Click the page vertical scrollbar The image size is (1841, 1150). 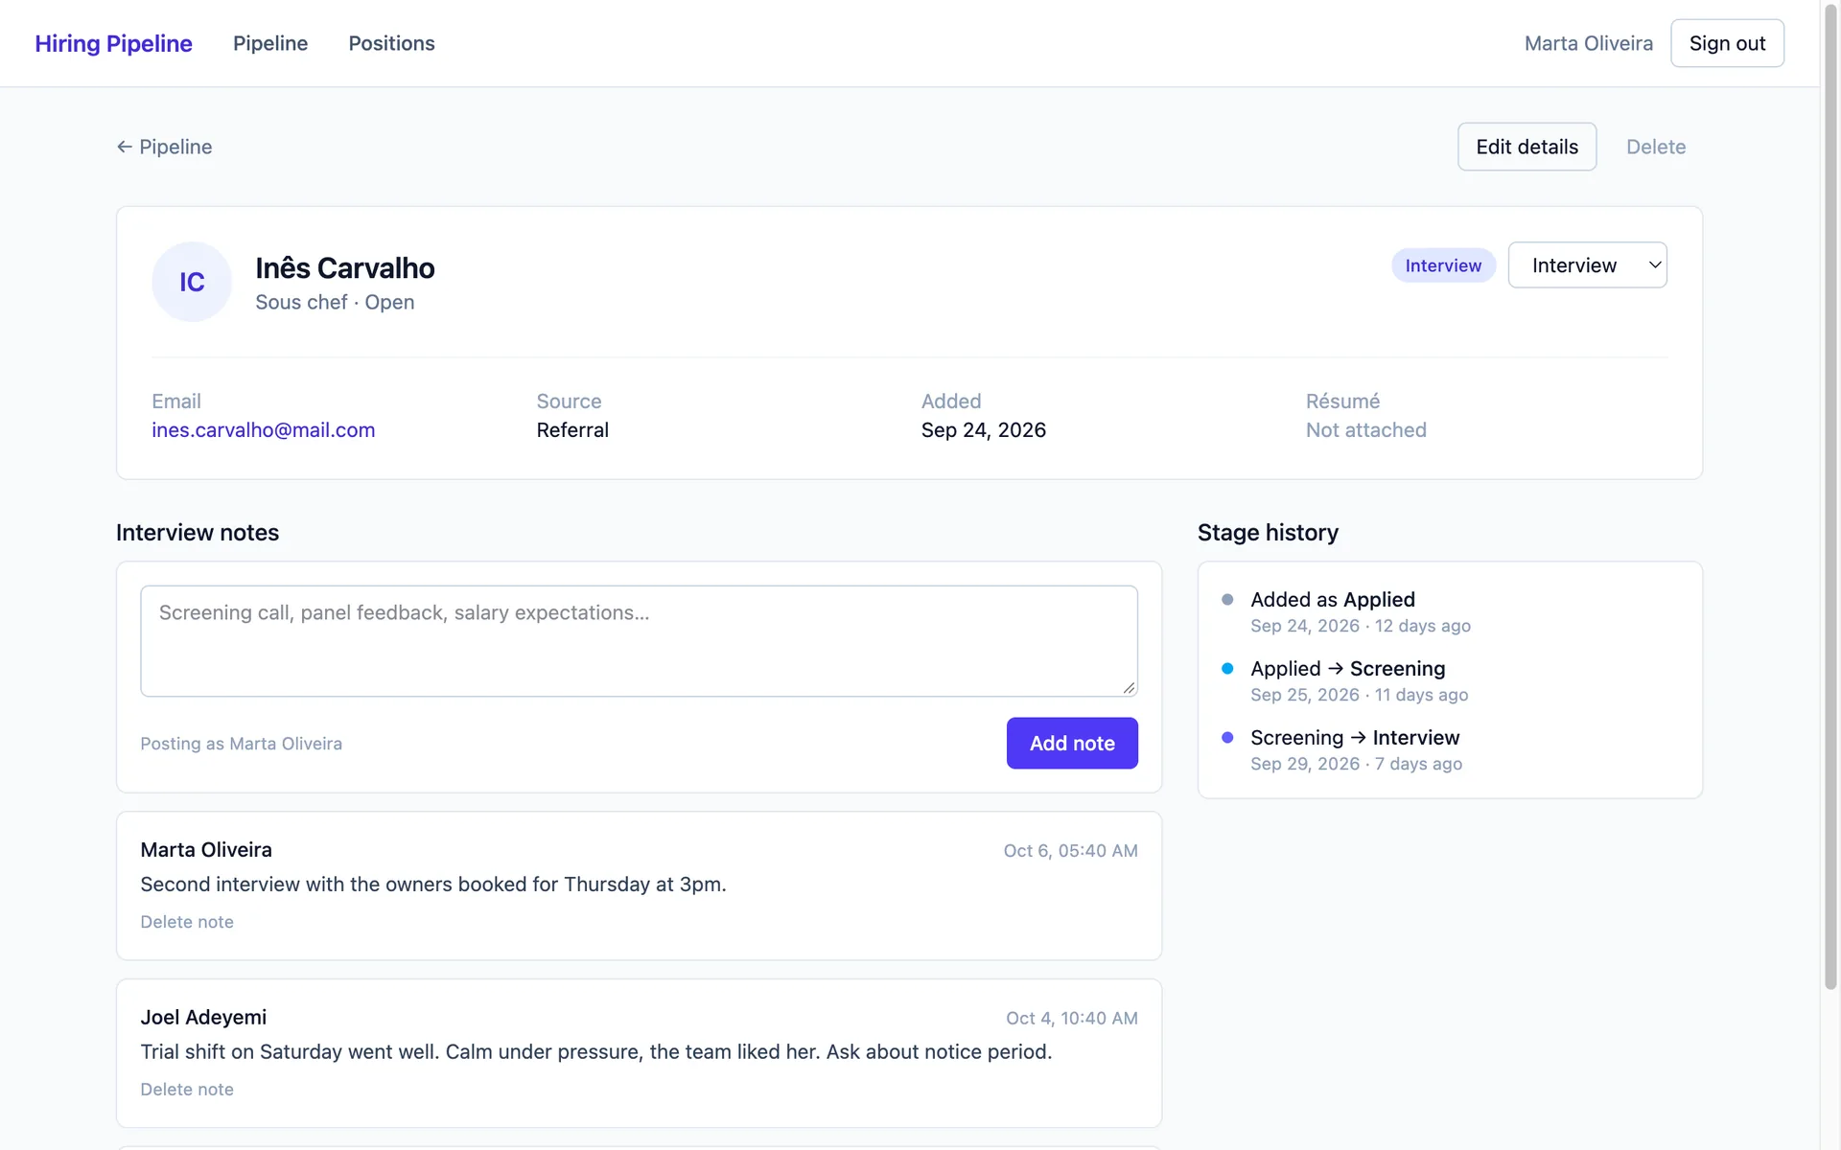(1830, 498)
